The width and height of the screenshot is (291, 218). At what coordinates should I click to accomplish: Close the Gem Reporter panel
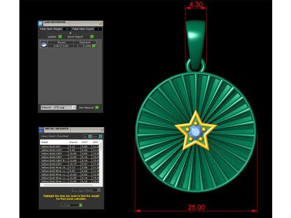(x=101, y=23)
